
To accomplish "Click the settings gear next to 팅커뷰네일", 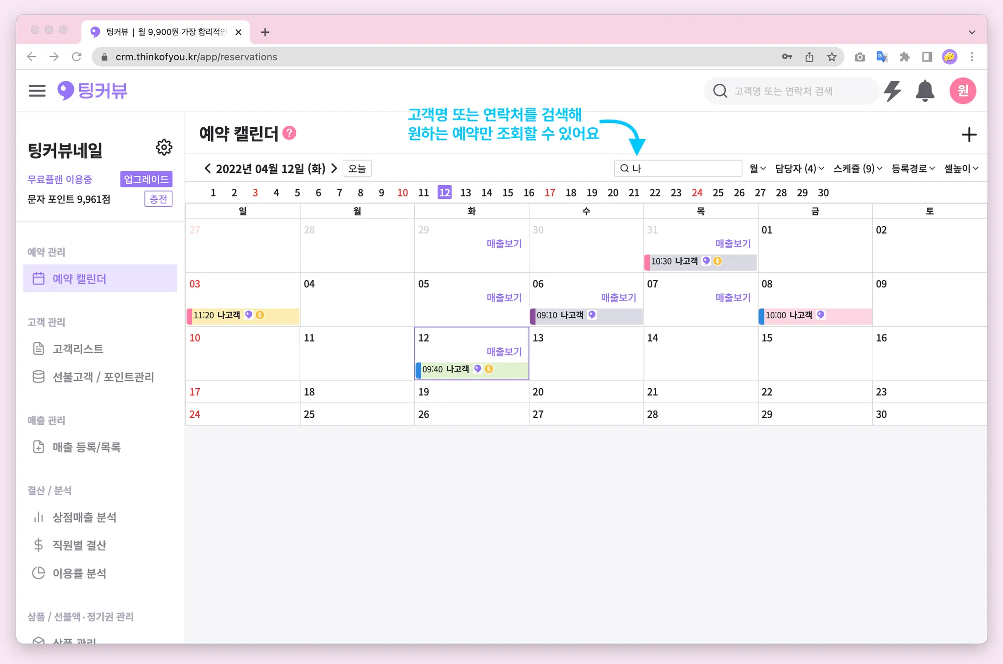I will [x=164, y=147].
